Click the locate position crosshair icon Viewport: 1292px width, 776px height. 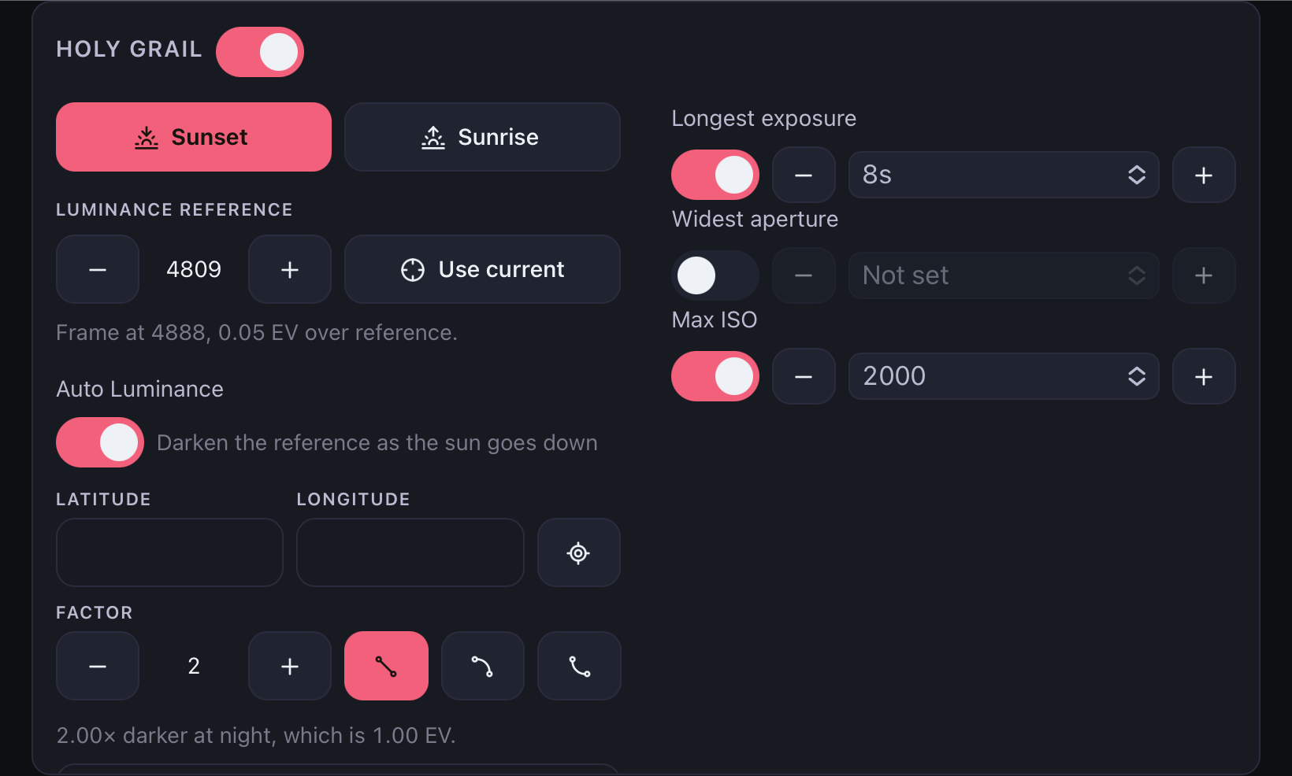pos(579,552)
